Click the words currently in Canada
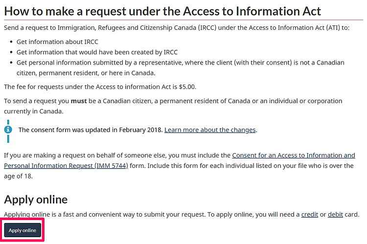The width and height of the screenshot is (367, 244). click(x=34, y=111)
